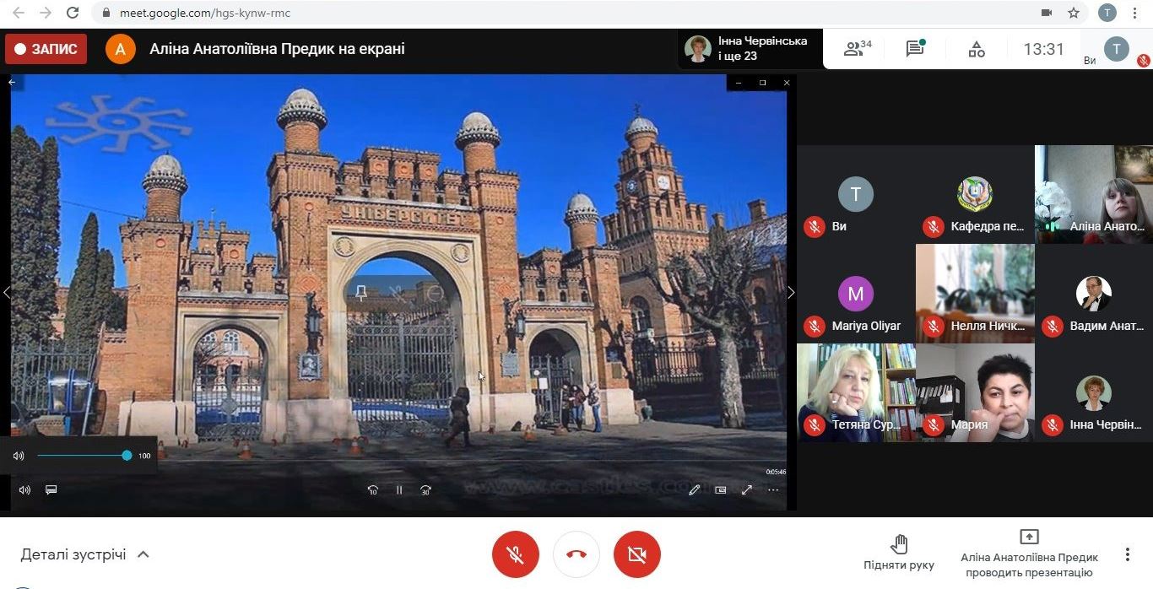
Task: Open the participants list showing 34
Action: (x=858, y=49)
